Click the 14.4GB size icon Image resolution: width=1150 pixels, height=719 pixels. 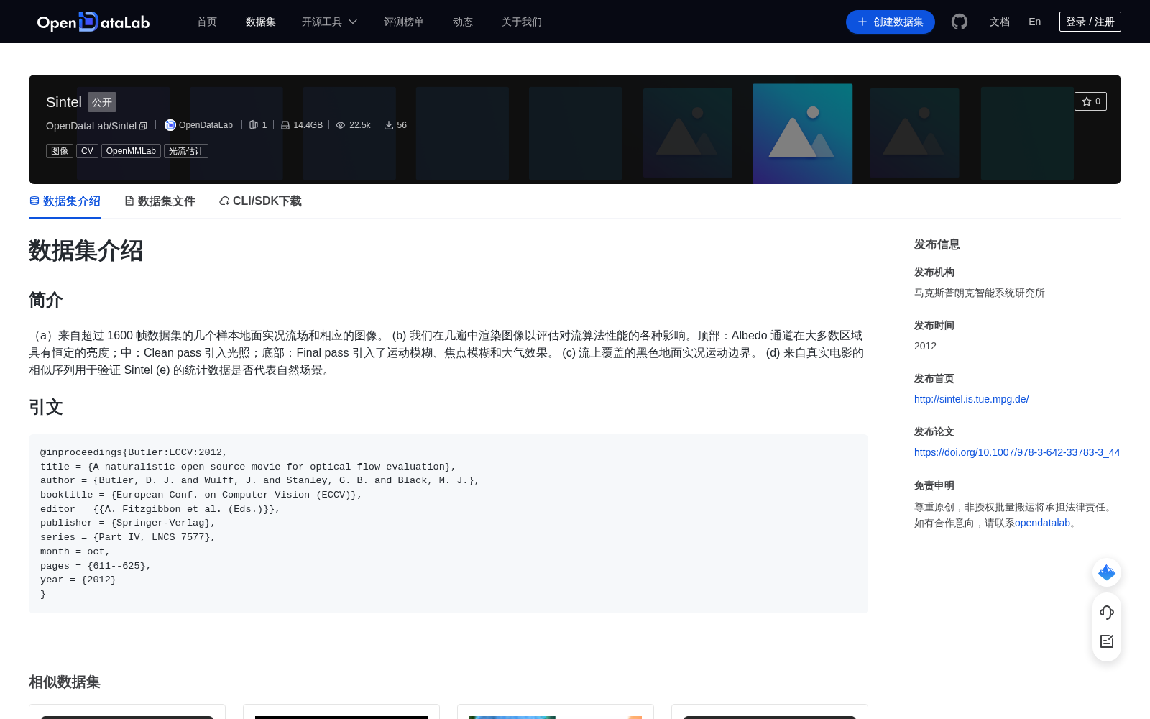point(285,125)
